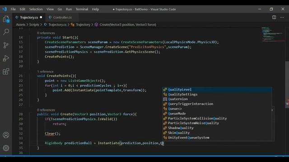Viewport: 289px width, 162px height.
Task: Select Quaternion from autocomplete list
Action: pos(217,99)
